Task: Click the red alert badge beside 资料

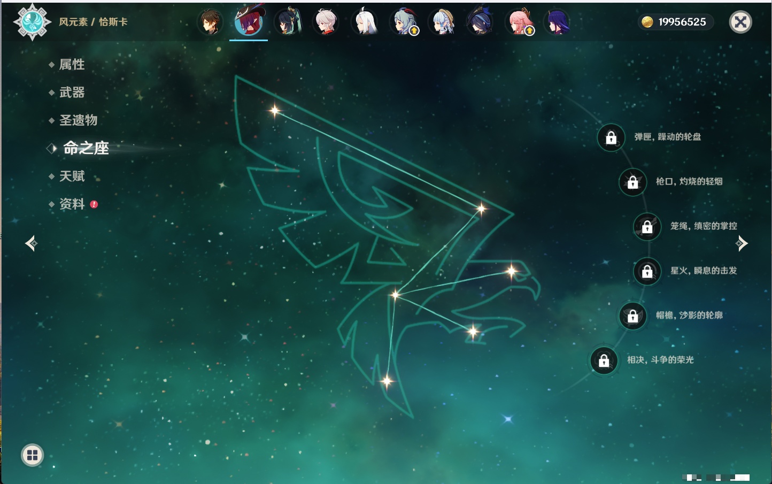Action: 94,204
